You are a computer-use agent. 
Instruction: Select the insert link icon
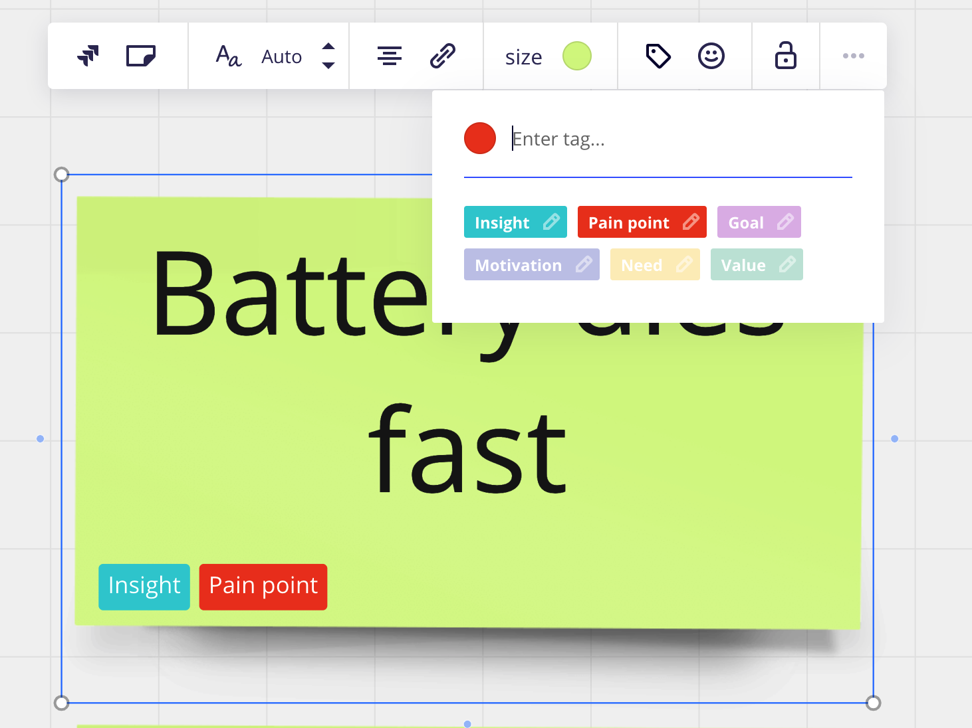[443, 56]
